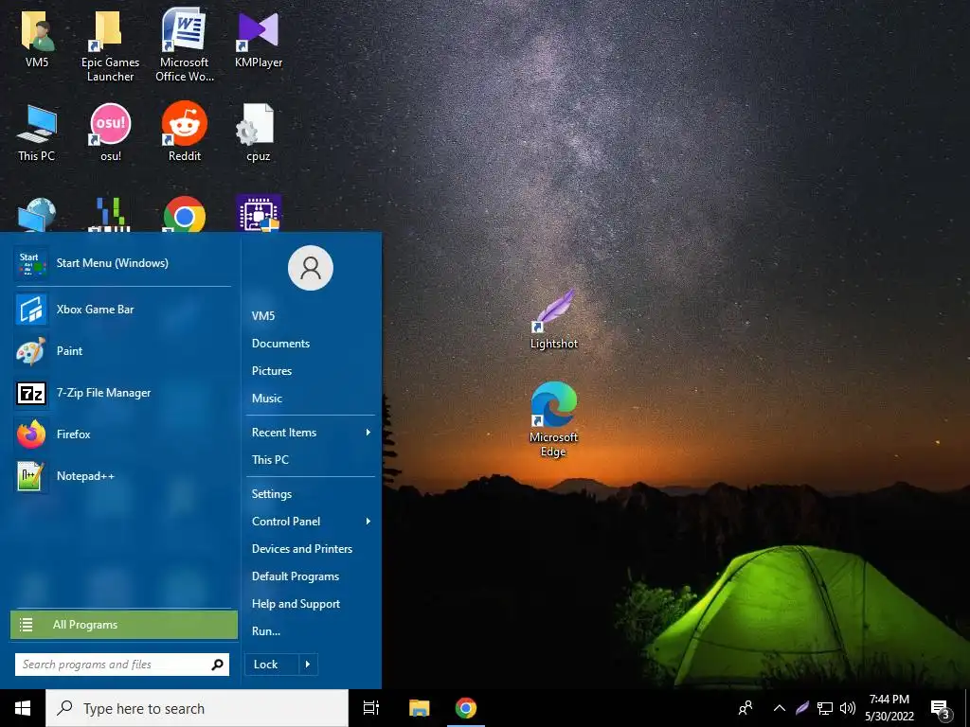Show All Programs list
The image size is (970, 727).
[x=124, y=625]
